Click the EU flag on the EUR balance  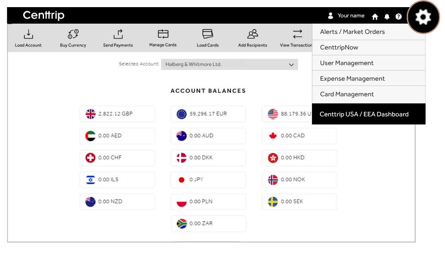[182, 114]
